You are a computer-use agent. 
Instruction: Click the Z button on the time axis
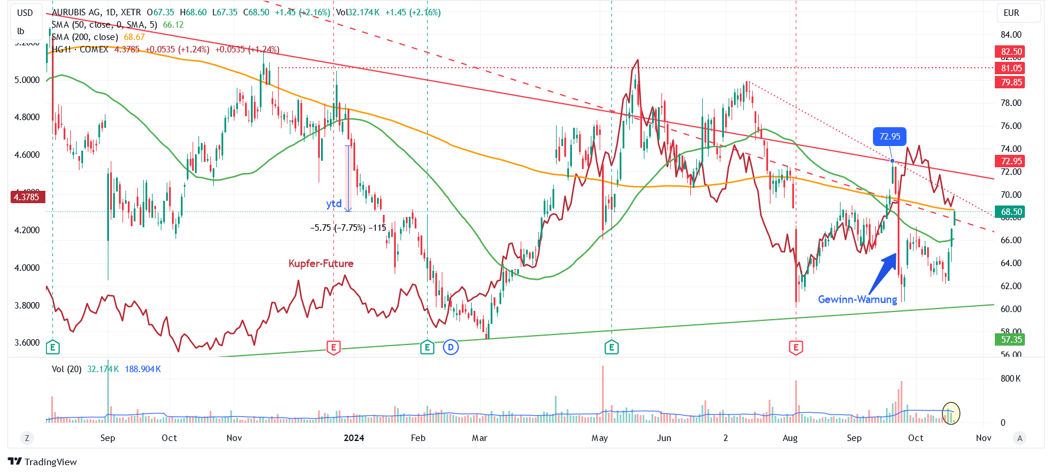coord(27,438)
